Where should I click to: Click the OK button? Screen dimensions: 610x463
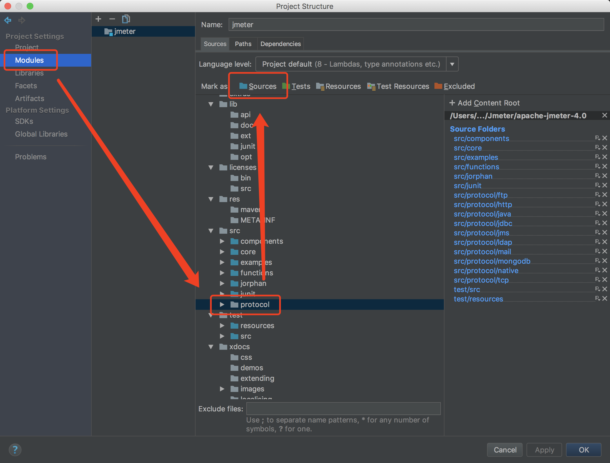584,450
